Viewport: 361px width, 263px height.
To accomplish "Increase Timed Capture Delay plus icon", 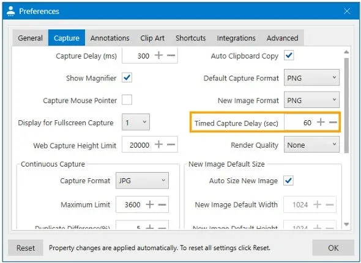I will coord(321,122).
